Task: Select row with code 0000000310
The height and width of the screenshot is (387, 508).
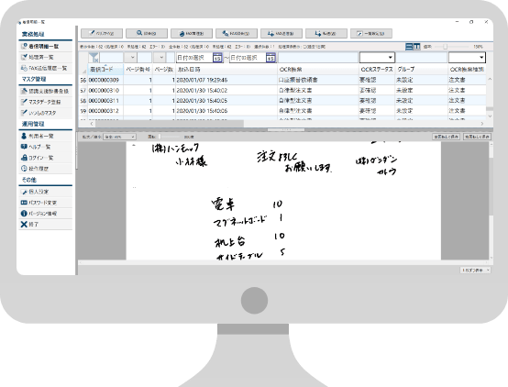Action: coord(282,90)
